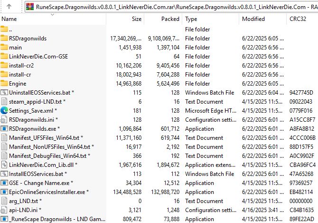Select the RSDragonwilds folder icon

4,38
